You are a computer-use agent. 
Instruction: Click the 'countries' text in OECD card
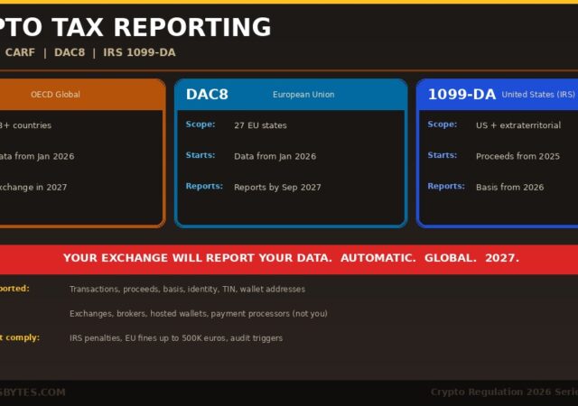click(x=33, y=125)
